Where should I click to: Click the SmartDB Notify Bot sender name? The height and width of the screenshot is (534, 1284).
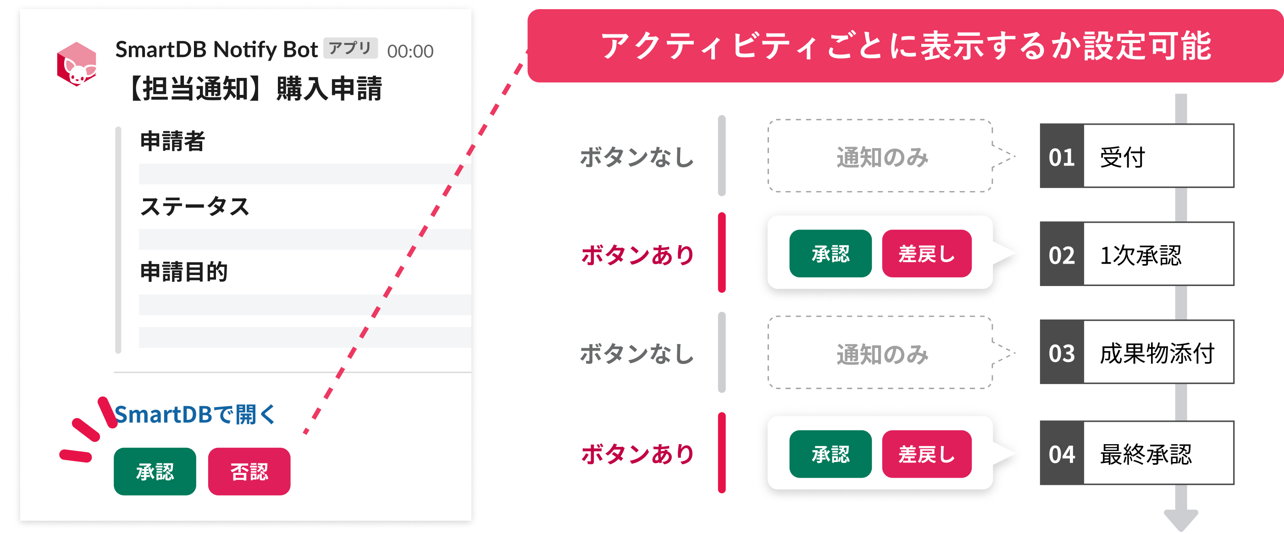tap(216, 50)
